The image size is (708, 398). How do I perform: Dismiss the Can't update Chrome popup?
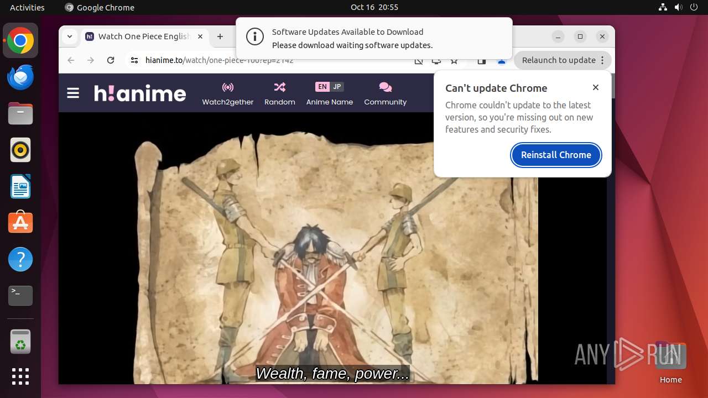(x=596, y=87)
